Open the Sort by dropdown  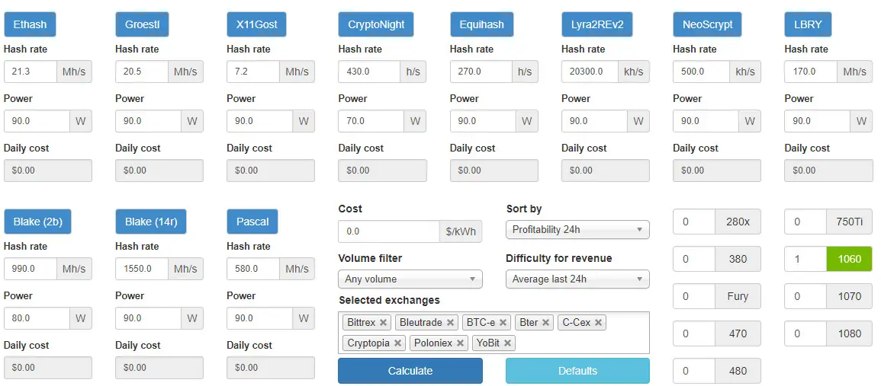577,229
